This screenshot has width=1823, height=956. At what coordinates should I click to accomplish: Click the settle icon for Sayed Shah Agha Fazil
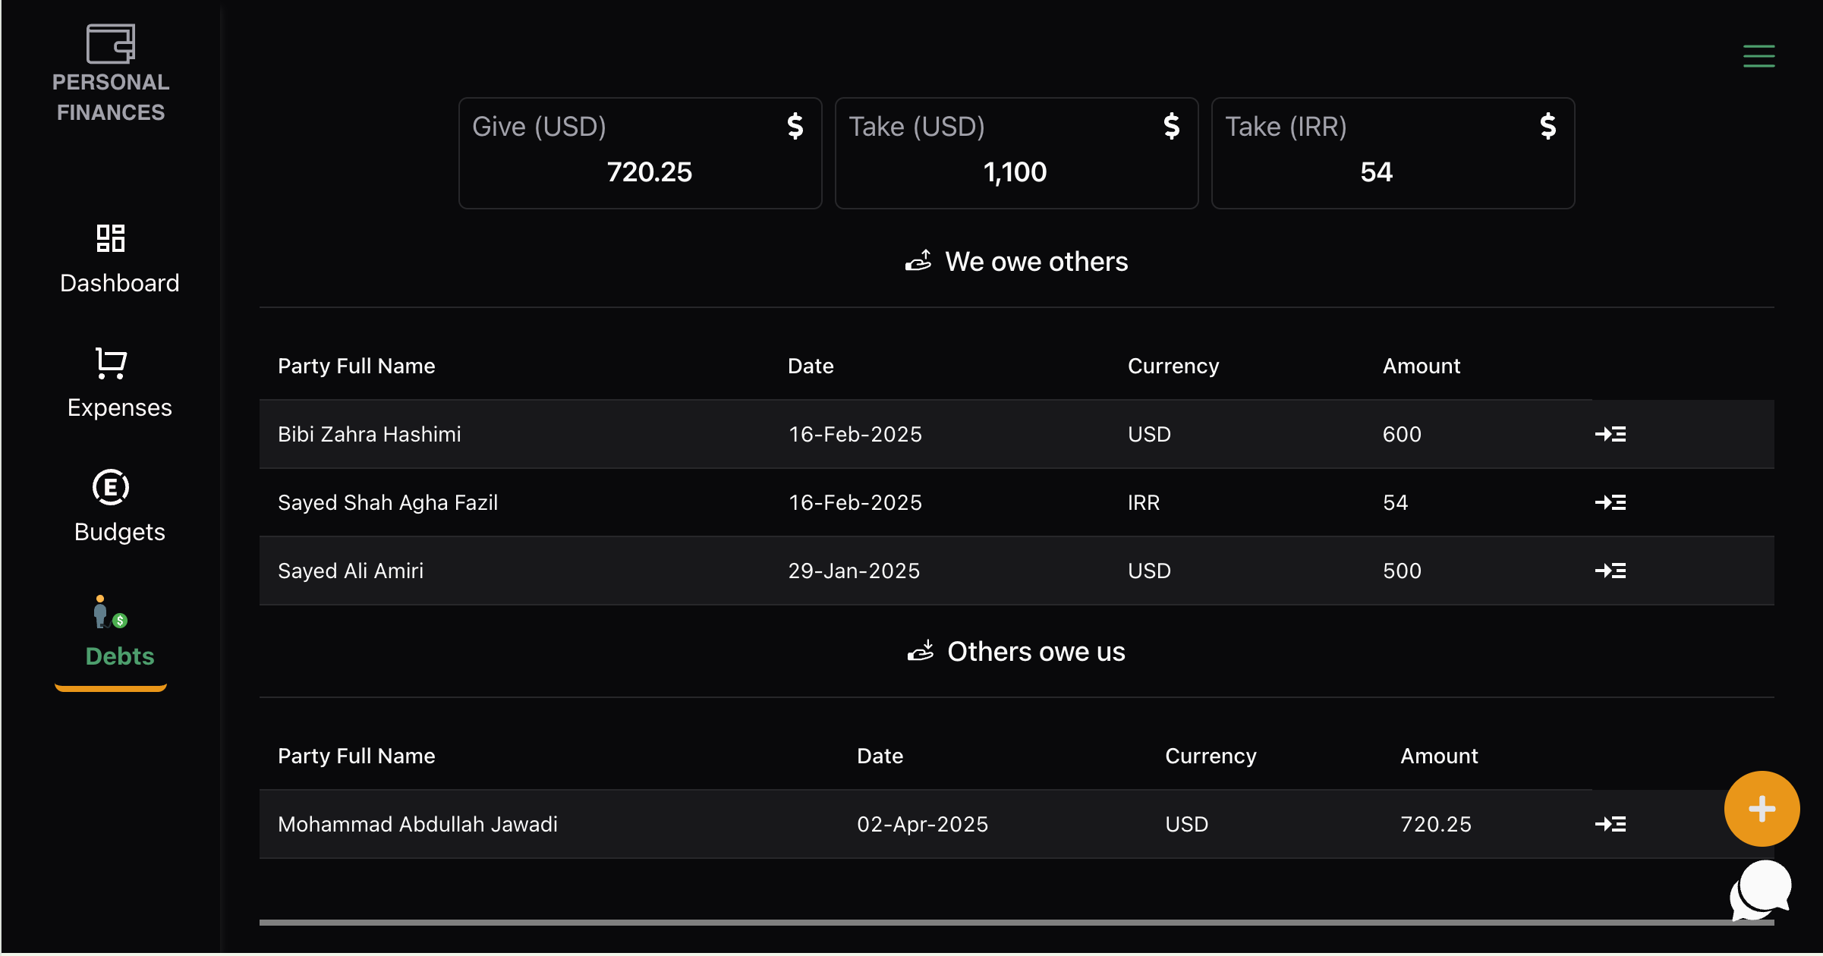(1611, 502)
